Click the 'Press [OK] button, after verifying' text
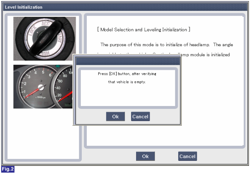 [x=127, y=74]
